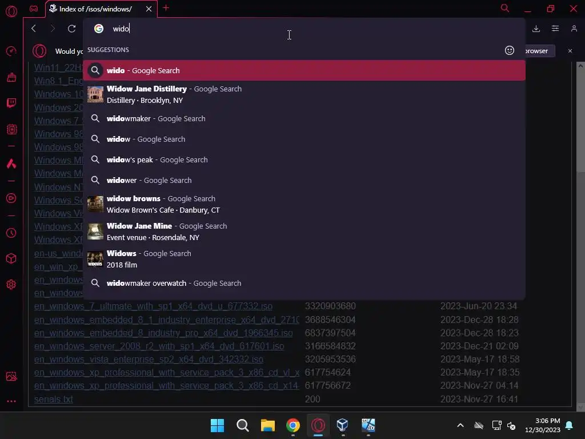Open Windows Start menu

coord(217,425)
